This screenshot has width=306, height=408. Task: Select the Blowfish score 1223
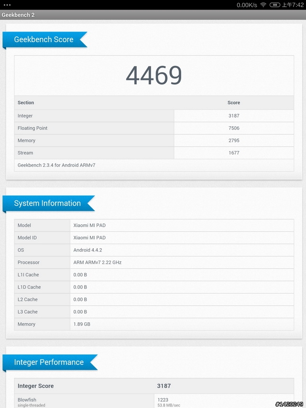(163, 400)
